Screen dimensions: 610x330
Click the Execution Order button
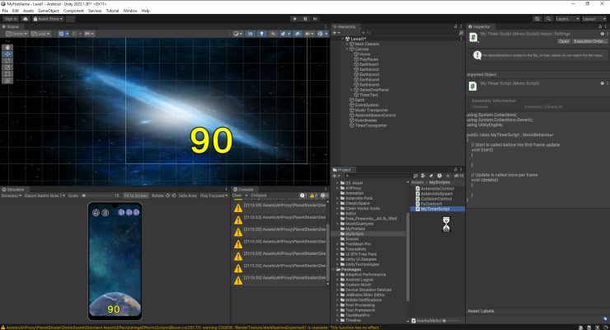point(591,40)
